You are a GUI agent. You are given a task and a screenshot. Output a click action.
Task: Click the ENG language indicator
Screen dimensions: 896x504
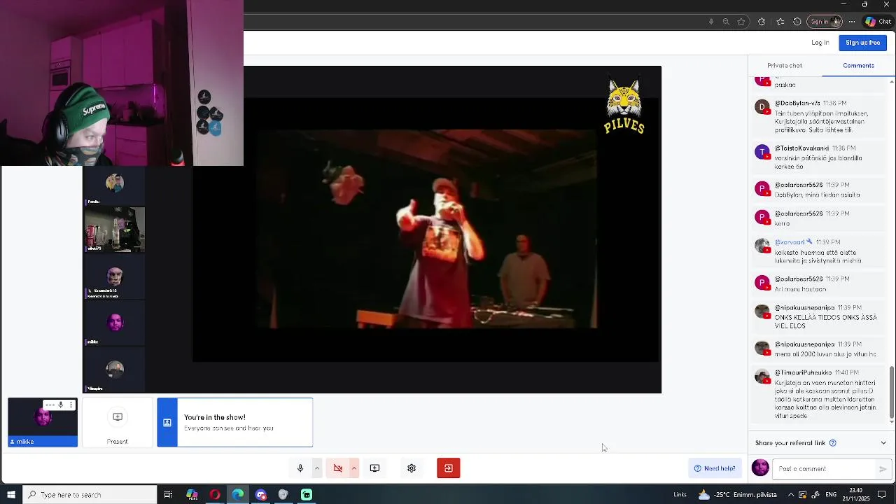click(831, 495)
